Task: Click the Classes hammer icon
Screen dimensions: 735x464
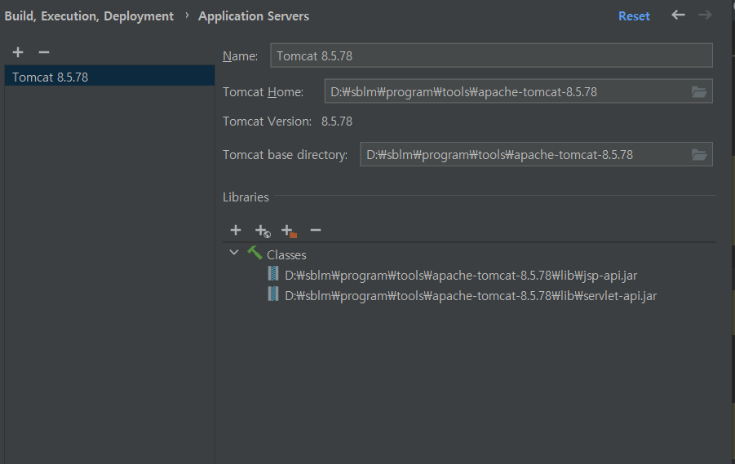Action: (x=255, y=253)
